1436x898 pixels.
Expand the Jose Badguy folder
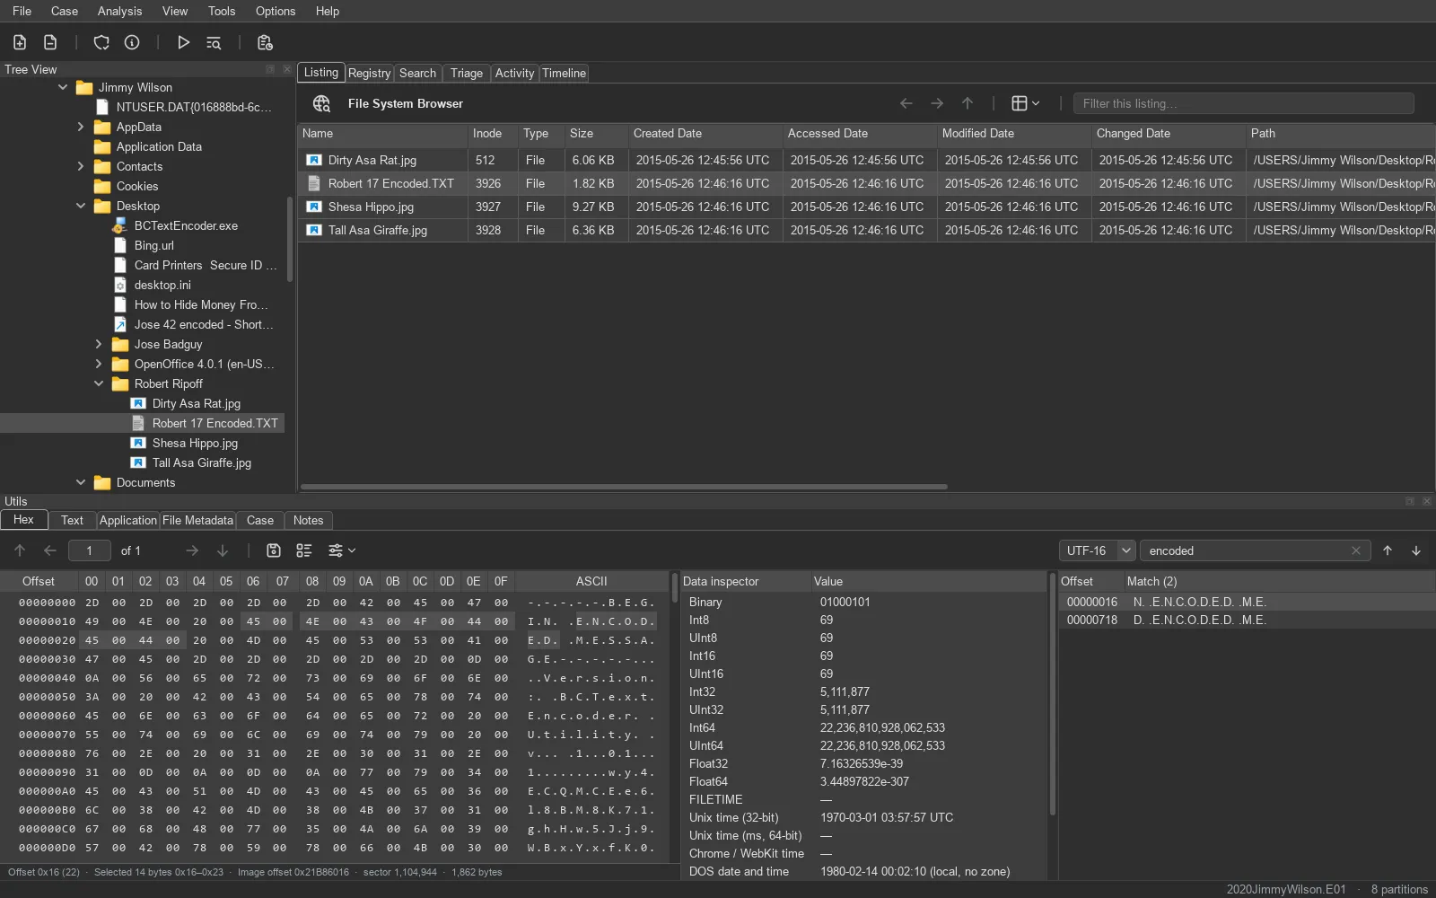(x=99, y=344)
